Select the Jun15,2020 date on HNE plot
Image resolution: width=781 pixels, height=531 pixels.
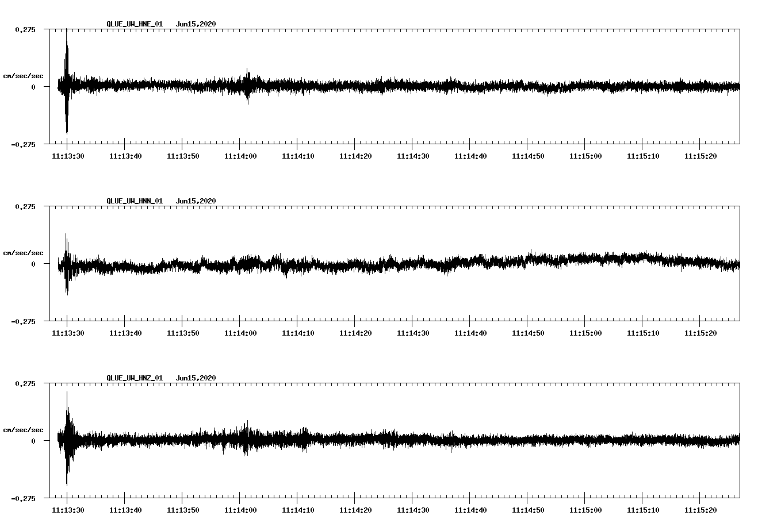coord(196,24)
